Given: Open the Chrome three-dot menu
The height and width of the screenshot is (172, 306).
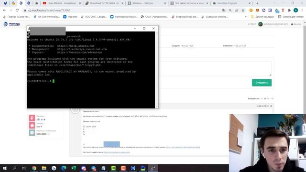Looking at the screenshot, I should 302,10.
